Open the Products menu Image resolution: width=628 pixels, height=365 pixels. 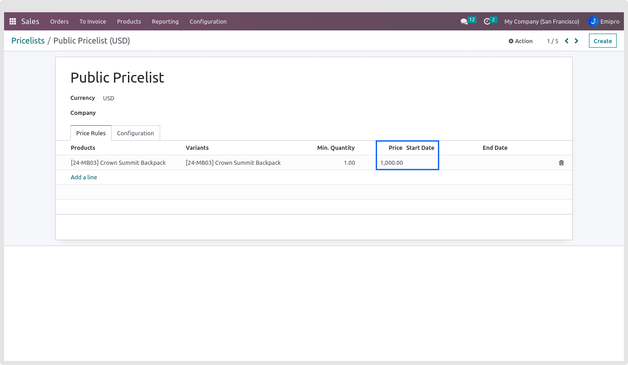pos(129,21)
